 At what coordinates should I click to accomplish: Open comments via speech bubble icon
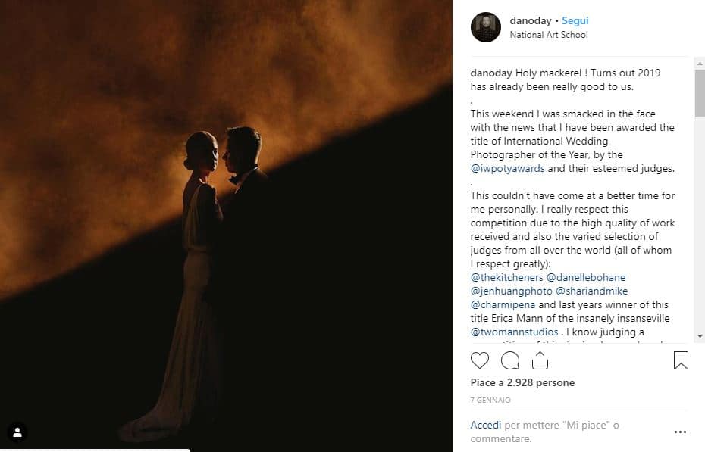pos(510,360)
